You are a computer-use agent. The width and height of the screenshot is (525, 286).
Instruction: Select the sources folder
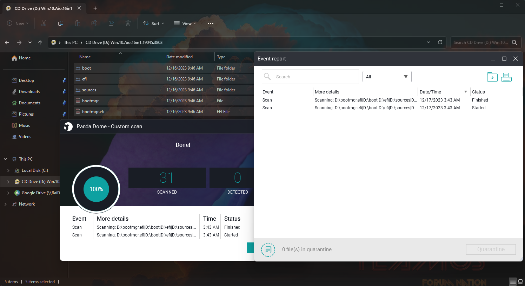[x=164, y=90]
